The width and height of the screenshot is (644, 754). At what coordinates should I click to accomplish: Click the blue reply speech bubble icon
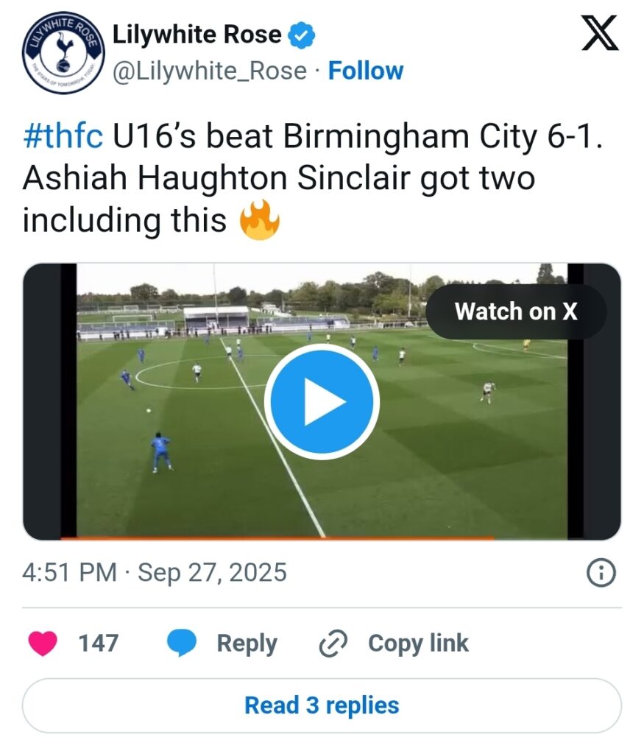182,643
